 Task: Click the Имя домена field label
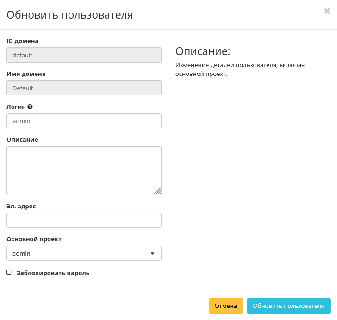[26, 74]
